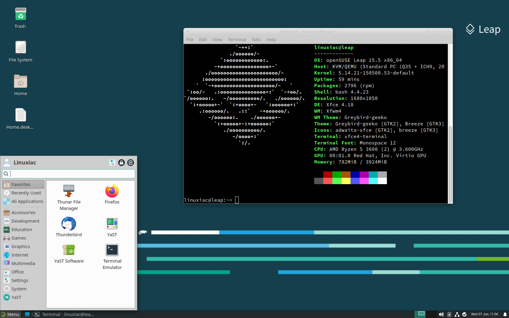The width and height of the screenshot is (509, 318).
Task: Click the power manager battery tray icon
Action: point(449,314)
